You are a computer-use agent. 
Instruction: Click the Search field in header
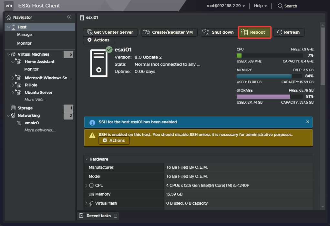[291, 6]
